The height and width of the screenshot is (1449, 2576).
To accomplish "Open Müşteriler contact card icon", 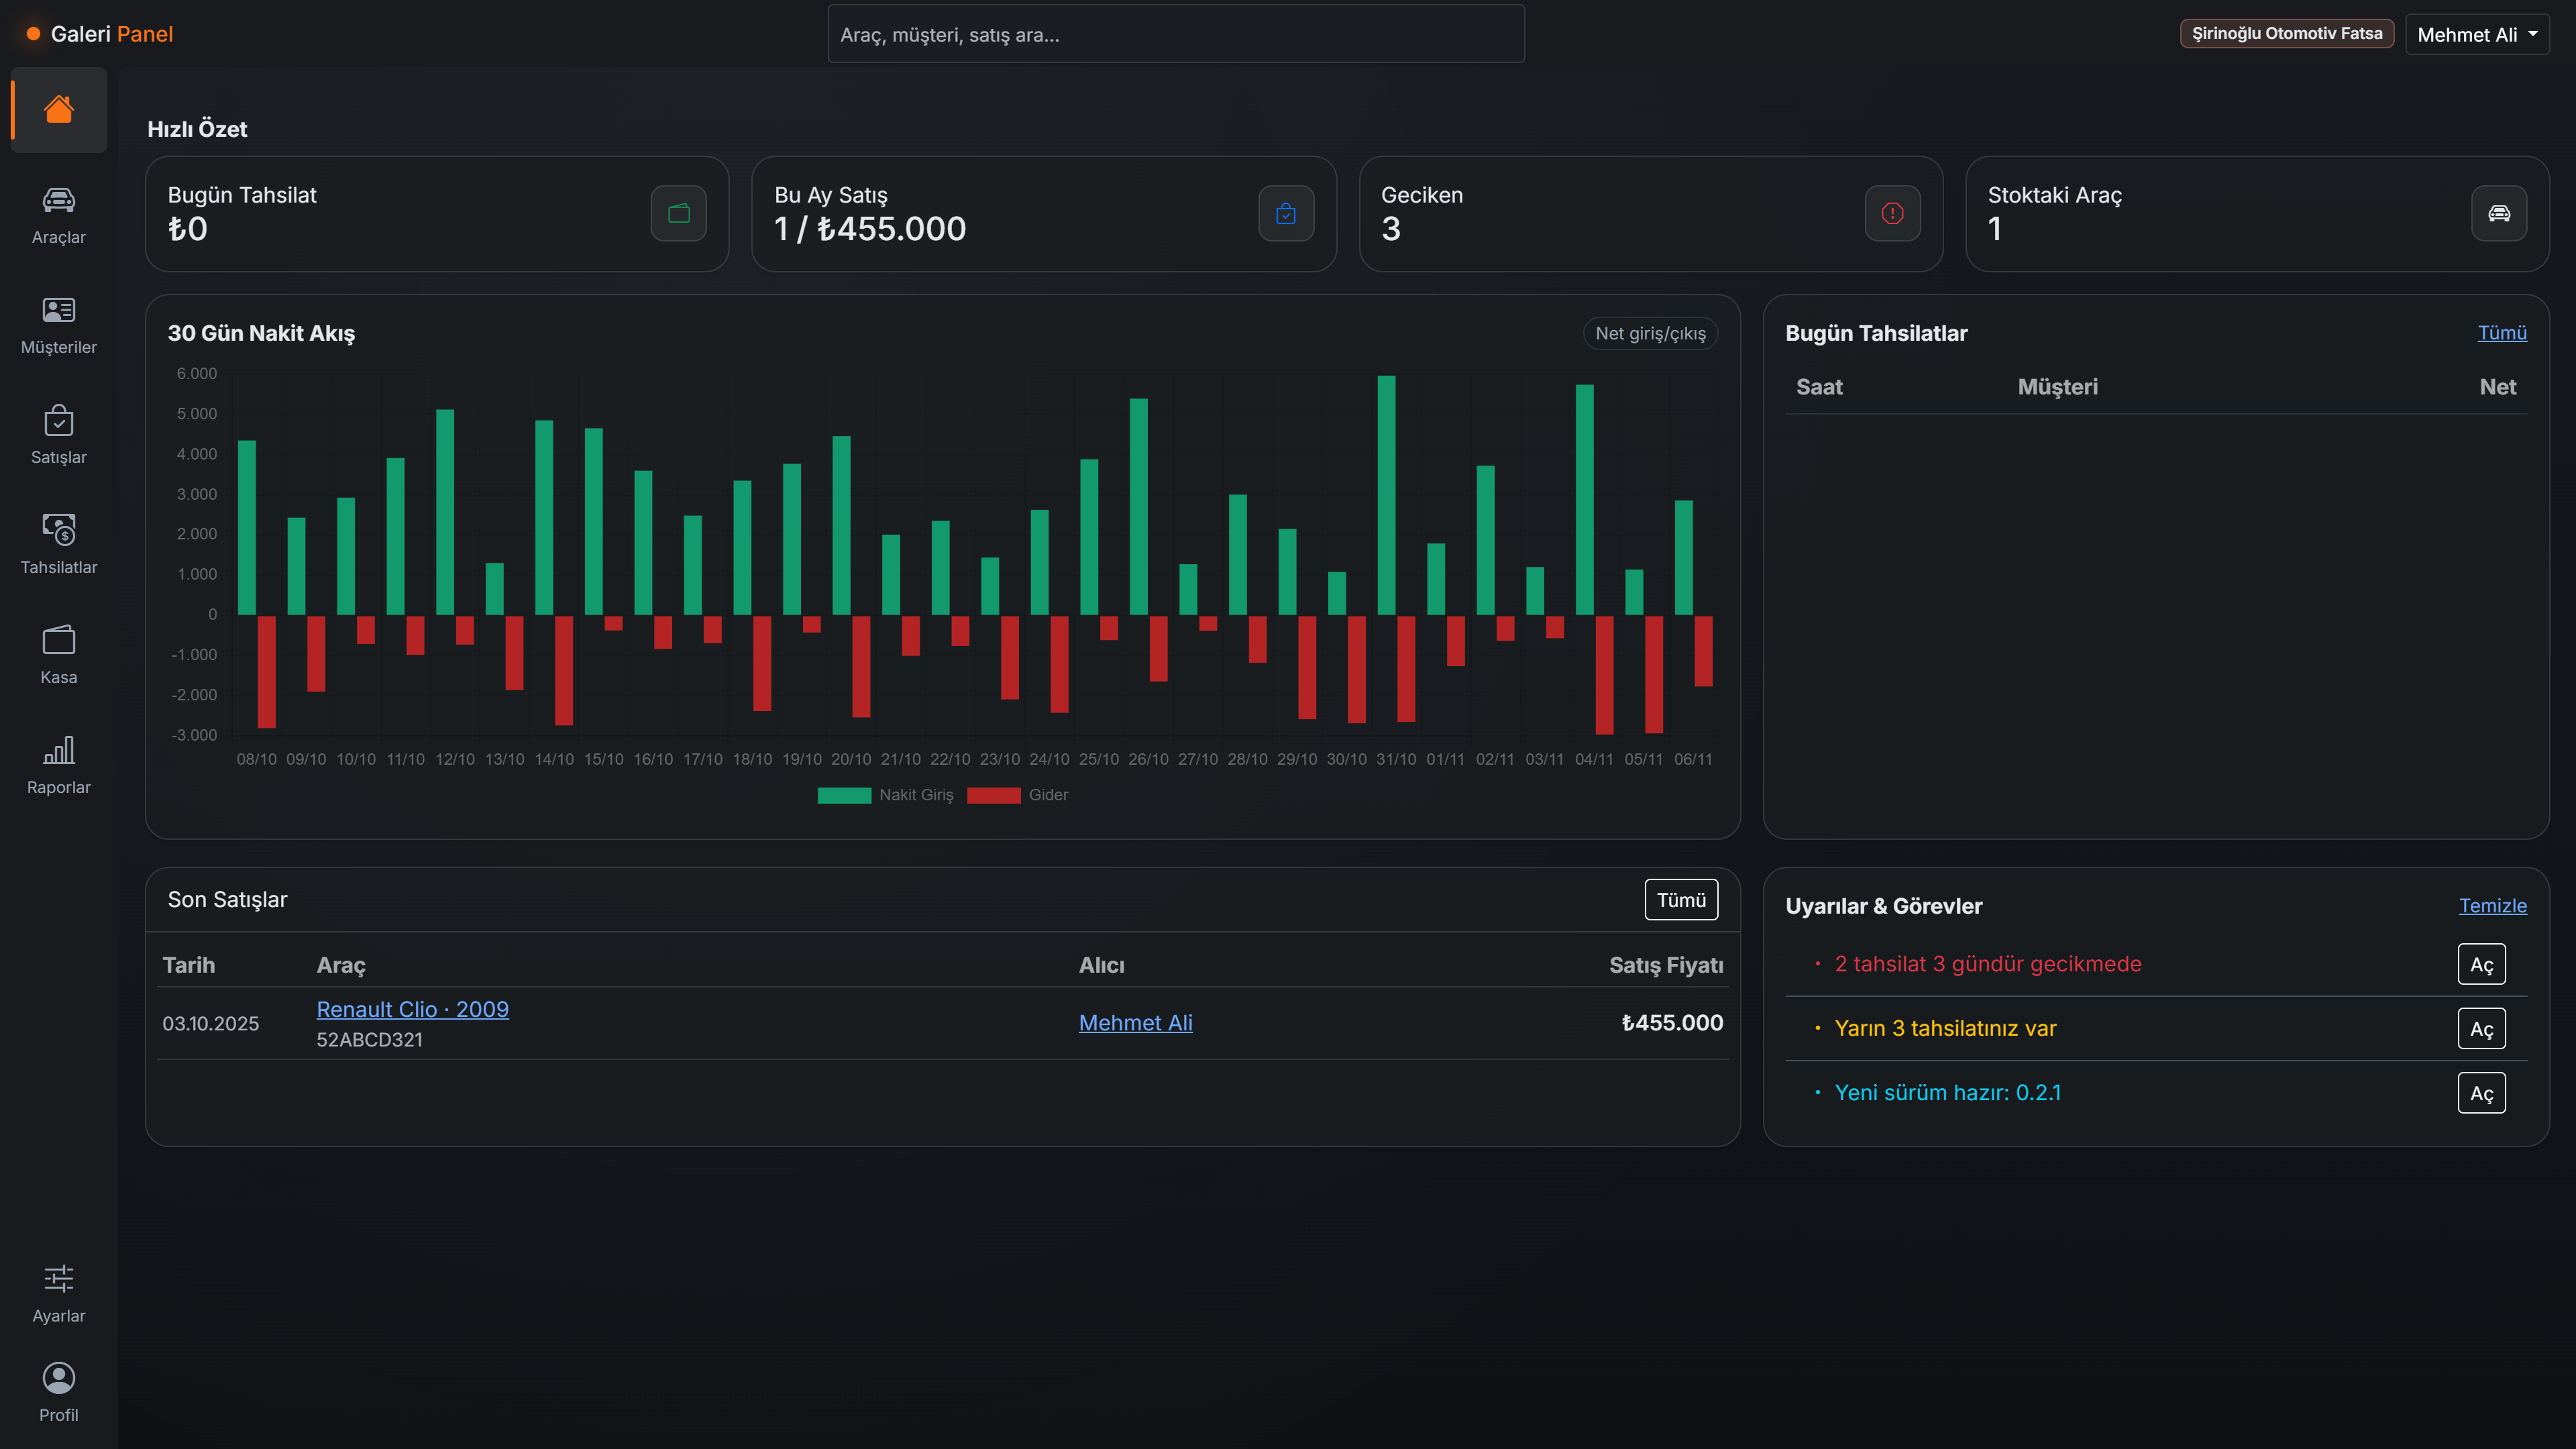I will 58,311.
